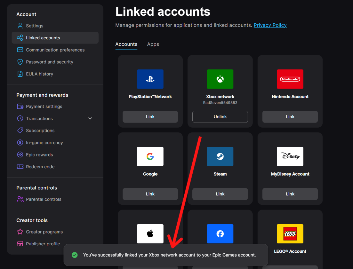The height and width of the screenshot is (269, 353).
Task: Select the Accounts tab
Action: (126, 44)
